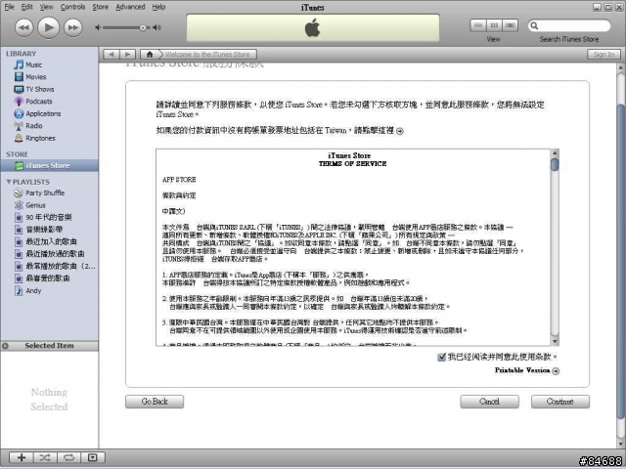The image size is (626, 469).
Task: Select the 90 年代的音樂 playlist
Action: coord(50,218)
